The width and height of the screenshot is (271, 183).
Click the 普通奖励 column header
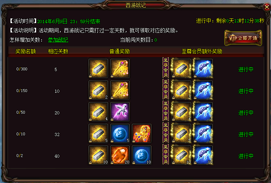[120, 52]
